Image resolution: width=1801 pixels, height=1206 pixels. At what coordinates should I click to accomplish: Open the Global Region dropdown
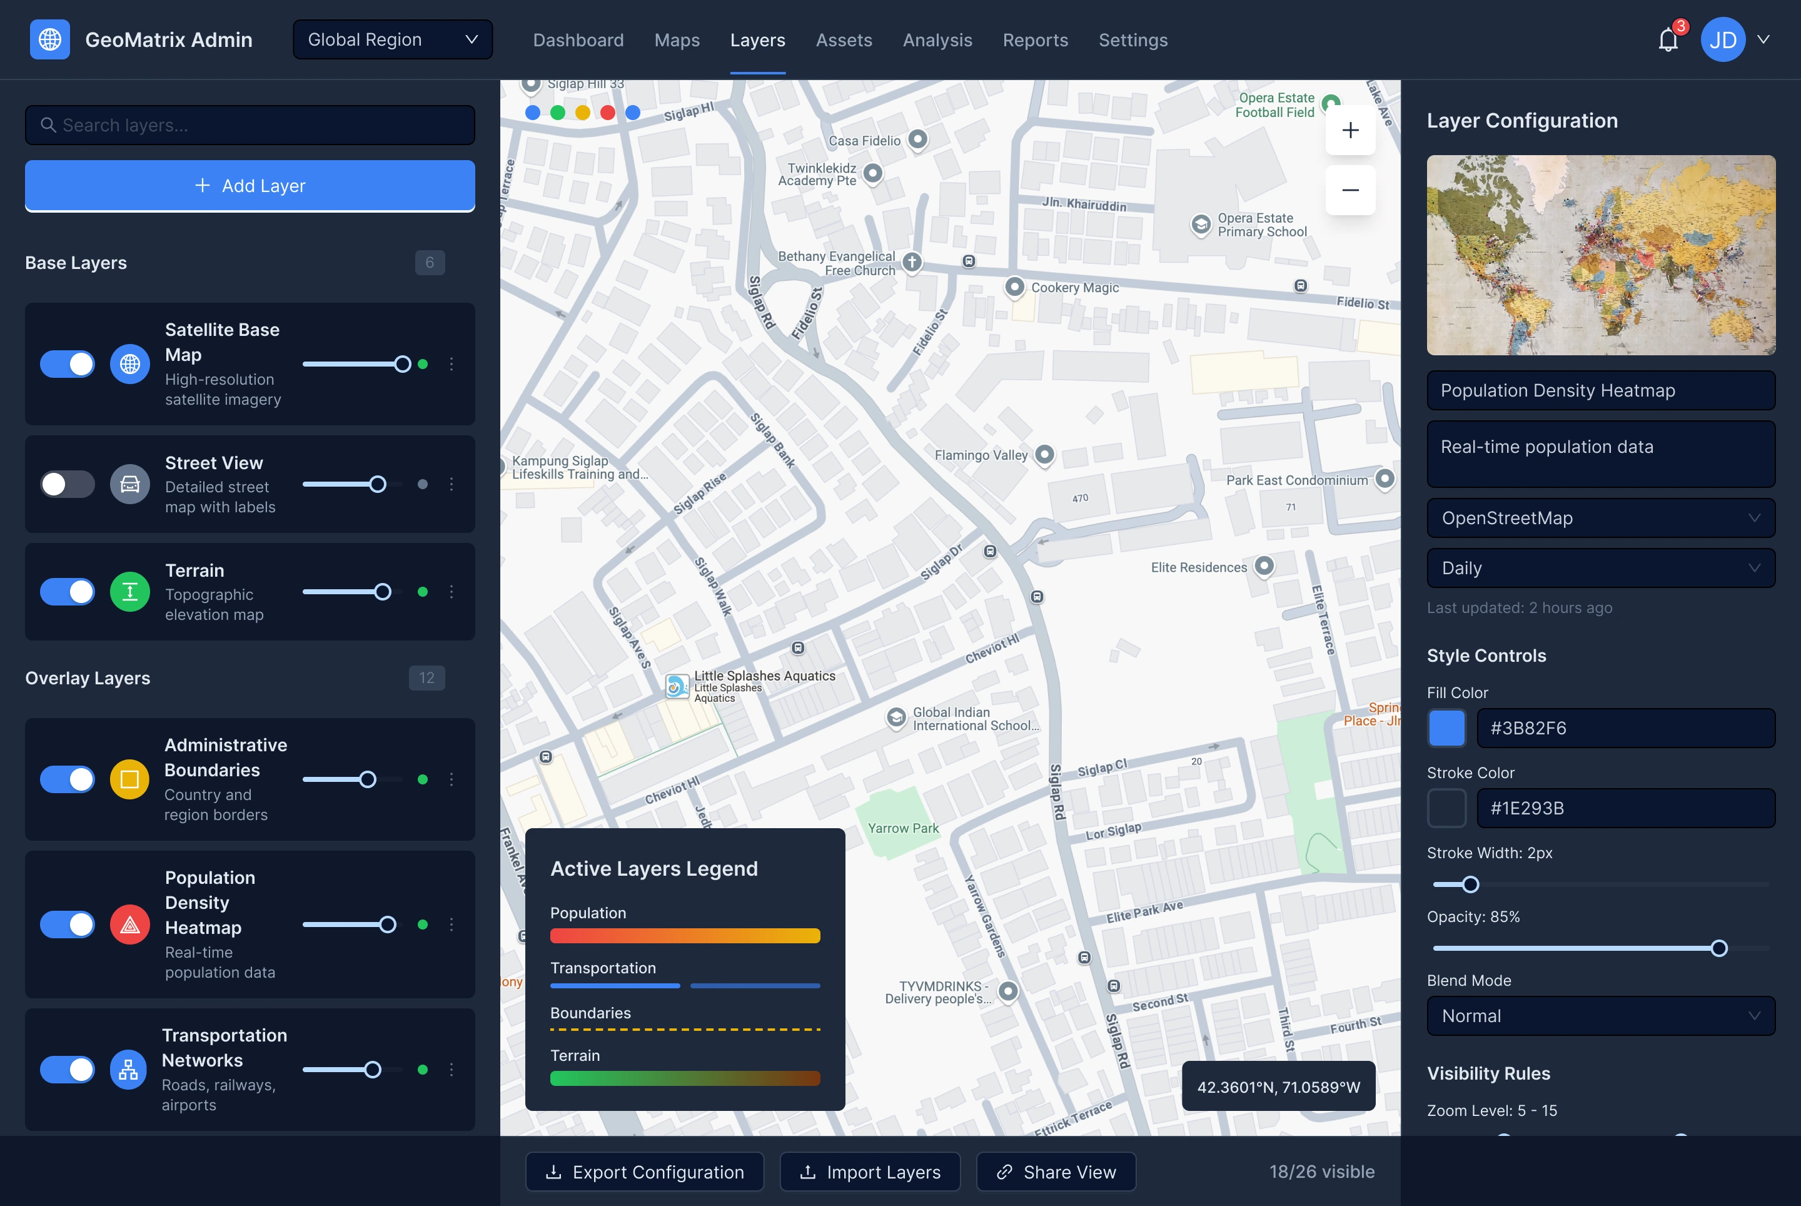click(392, 39)
